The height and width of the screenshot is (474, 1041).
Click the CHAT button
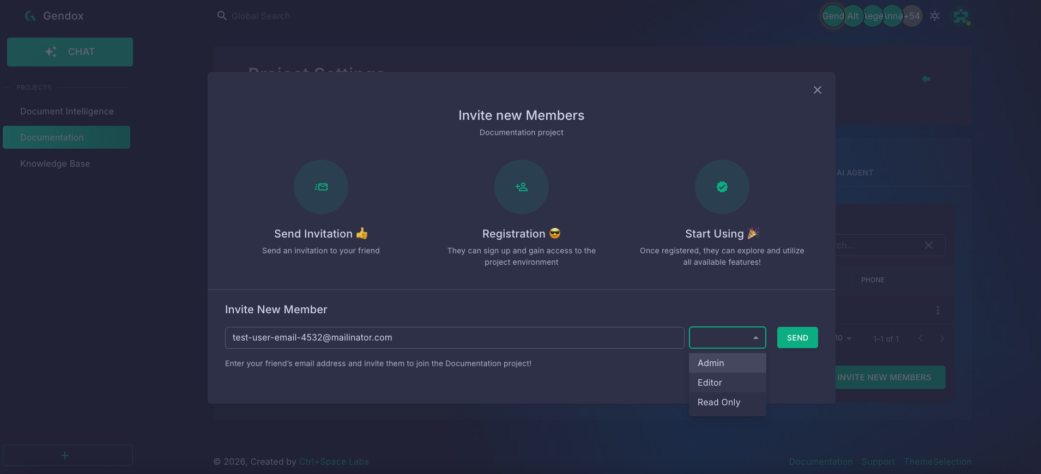(x=70, y=52)
